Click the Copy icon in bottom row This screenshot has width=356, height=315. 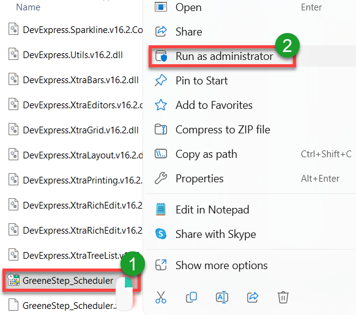191,297
